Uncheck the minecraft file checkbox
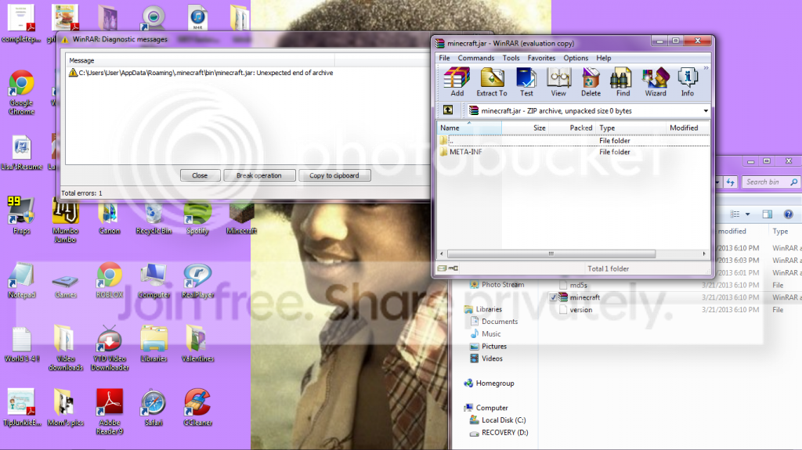The image size is (802, 450). (555, 297)
